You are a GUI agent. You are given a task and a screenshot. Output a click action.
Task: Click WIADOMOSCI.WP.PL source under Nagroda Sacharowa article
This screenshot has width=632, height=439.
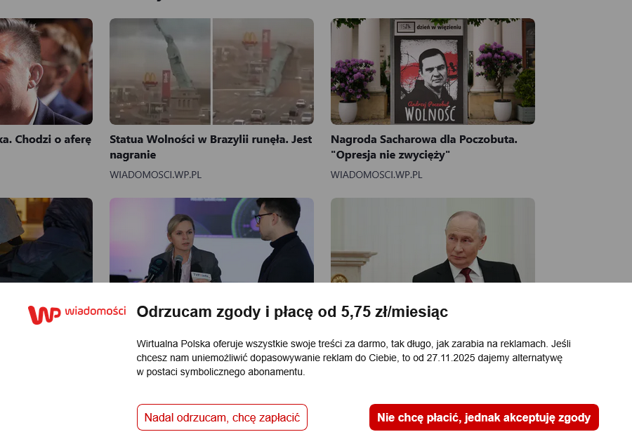(376, 175)
